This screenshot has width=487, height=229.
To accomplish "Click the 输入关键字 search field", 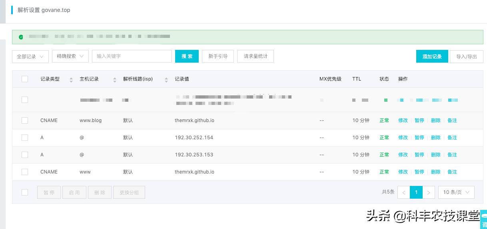I will [x=132, y=56].
